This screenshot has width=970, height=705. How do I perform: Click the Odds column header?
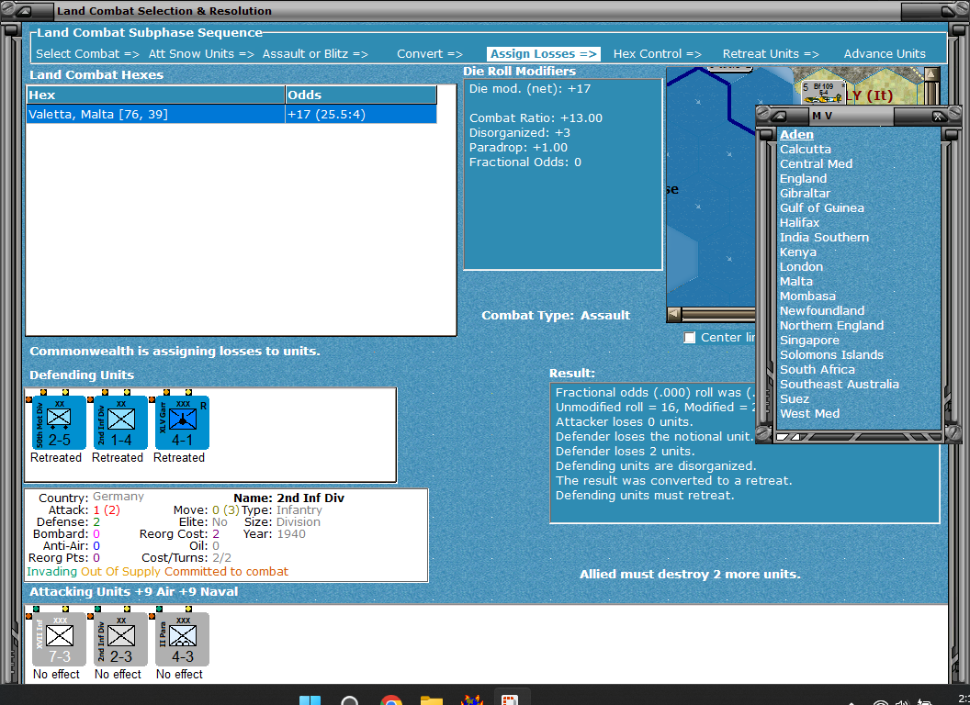click(361, 95)
